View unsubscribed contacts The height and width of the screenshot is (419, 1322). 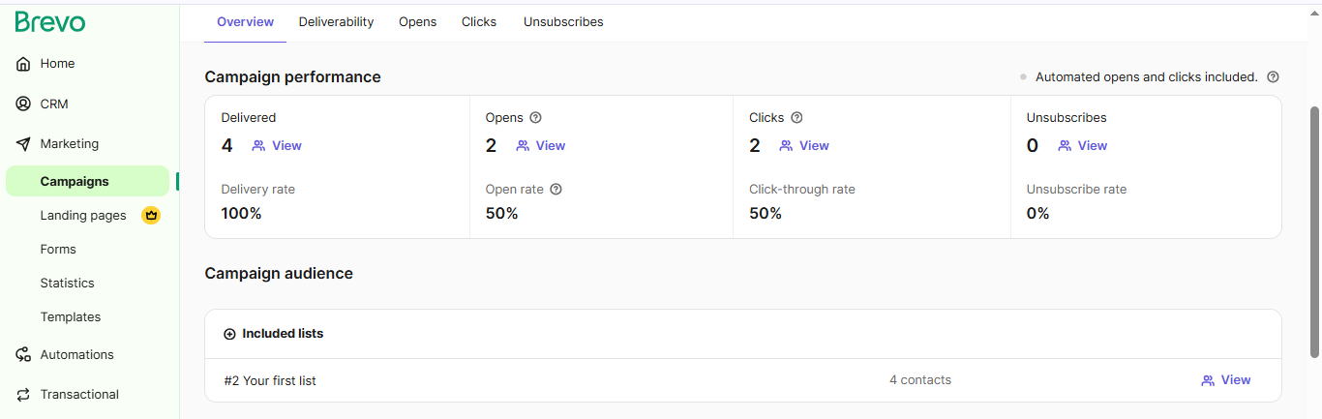[1082, 146]
